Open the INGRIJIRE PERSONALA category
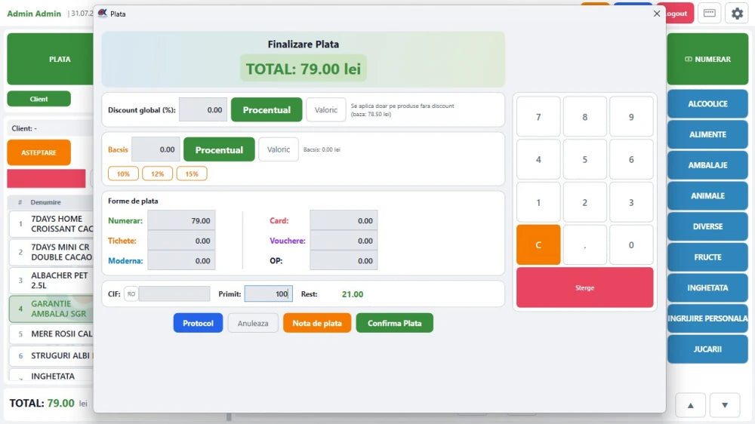Viewport: 755px width, 424px height. click(707, 318)
